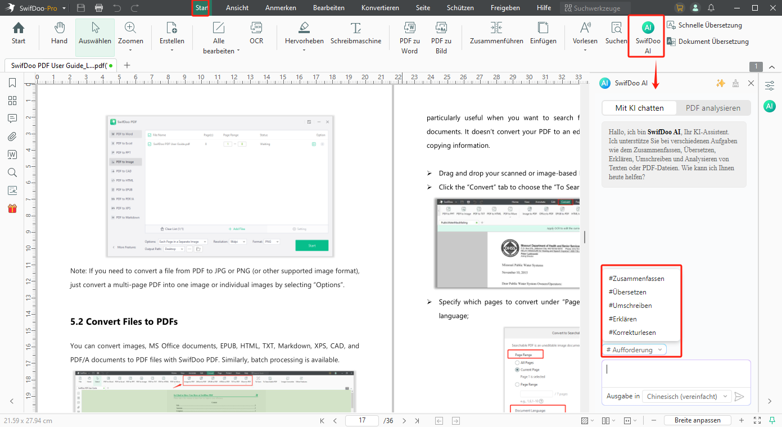The width and height of the screenshot is (782, 427).
Task: Open the comments sidebar panel
Action: [12, 119]
